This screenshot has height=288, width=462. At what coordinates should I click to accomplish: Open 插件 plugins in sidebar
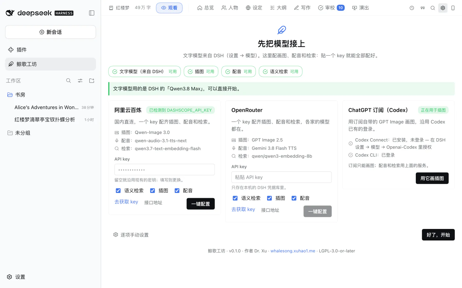click(x=51, y=50)
